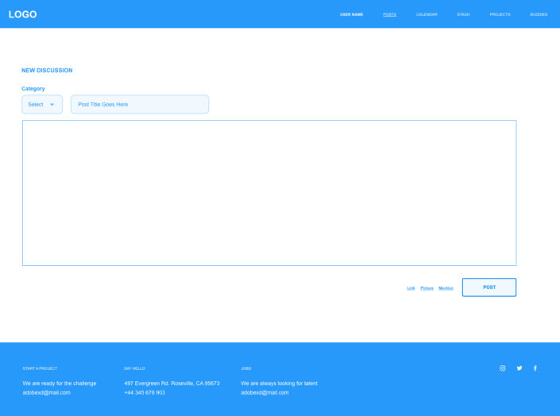
Task: Click the +44 345 678 903 phone number
Action: coord(145,392)
